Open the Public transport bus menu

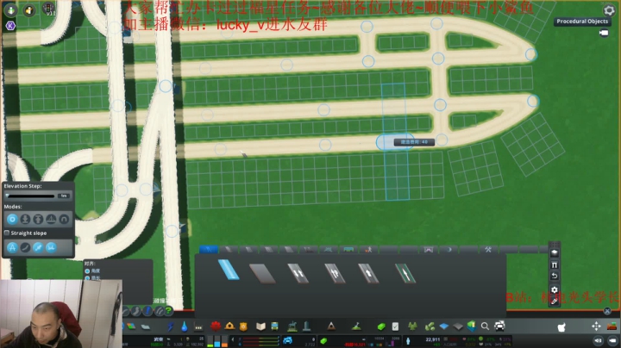pyautogui.click(x=274, y=326)
